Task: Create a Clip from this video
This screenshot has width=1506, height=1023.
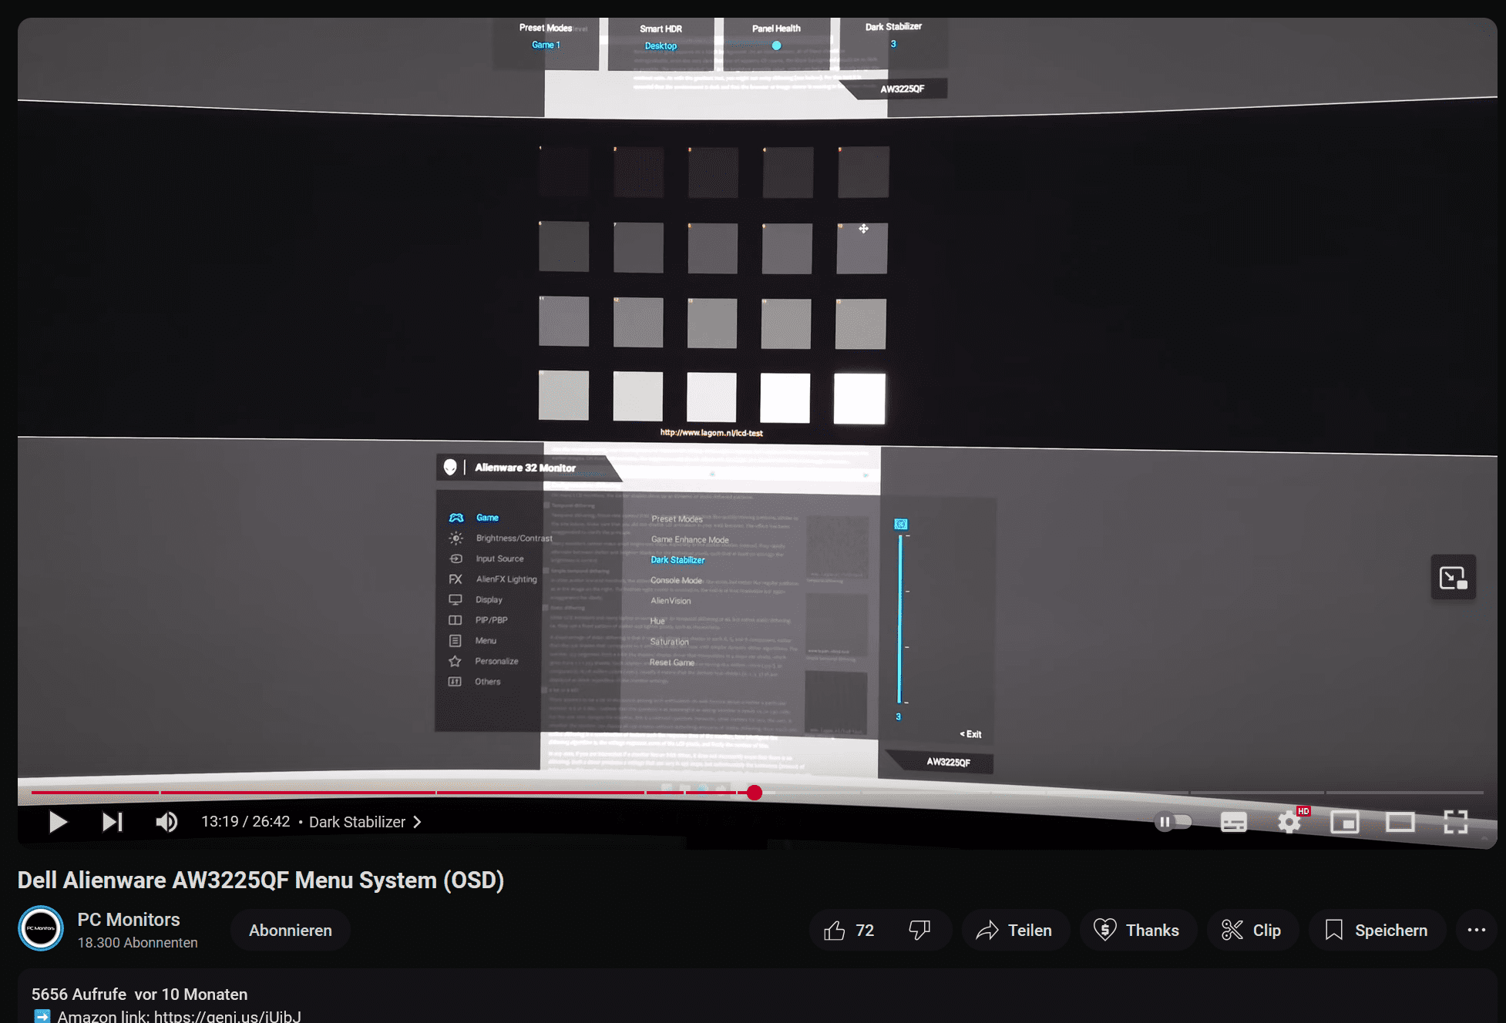Action: pos(1252,931)
